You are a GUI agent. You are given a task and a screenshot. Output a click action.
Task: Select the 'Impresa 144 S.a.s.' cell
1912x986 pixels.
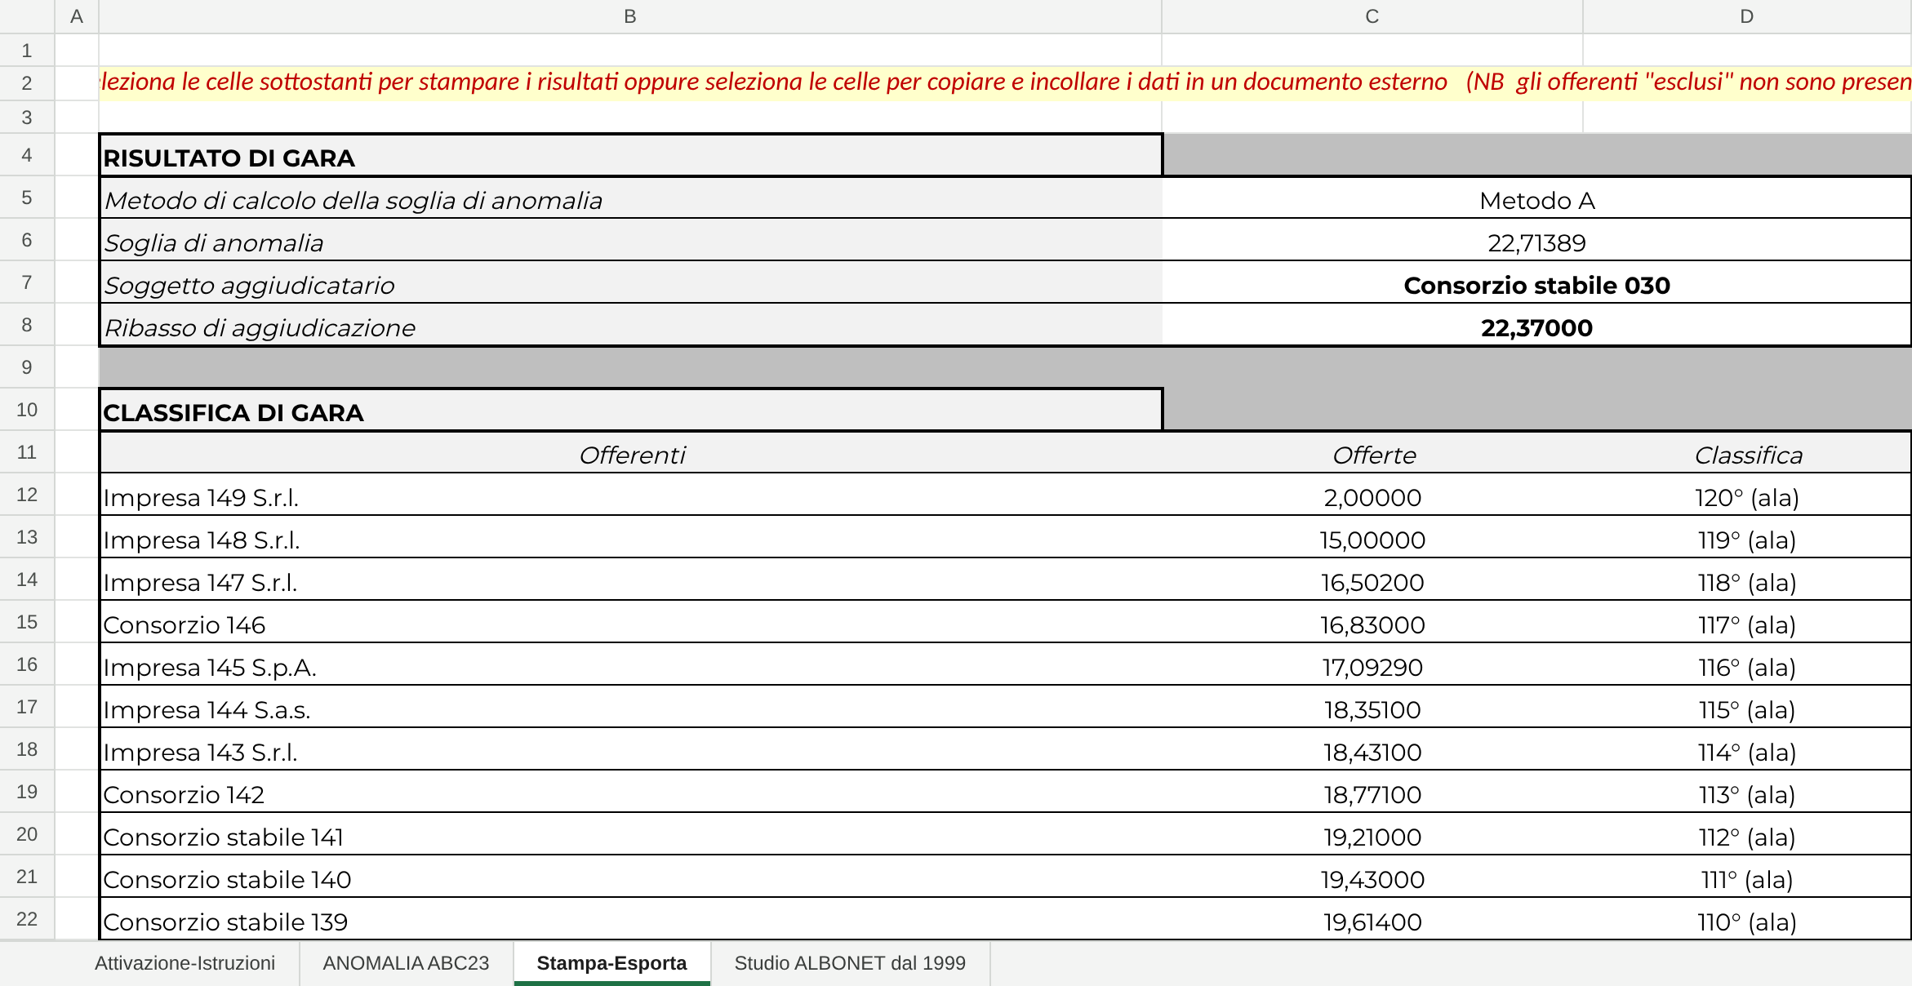pos(630,708)
